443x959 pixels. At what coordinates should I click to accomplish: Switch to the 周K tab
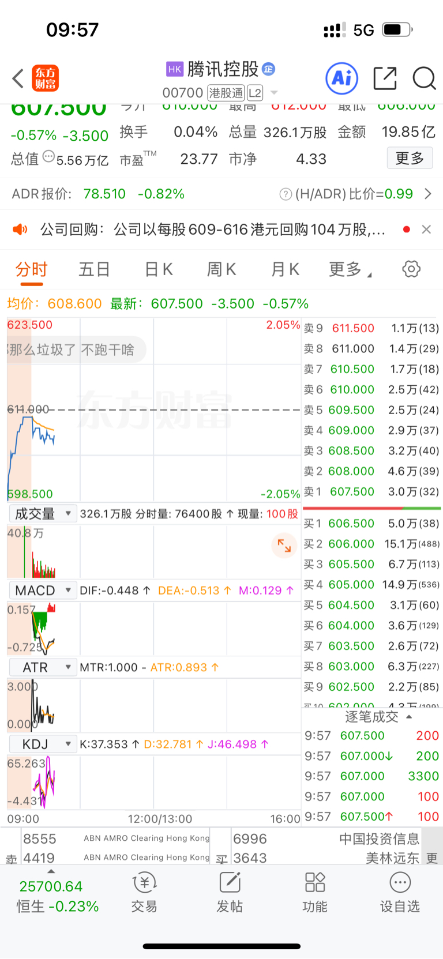221,269
